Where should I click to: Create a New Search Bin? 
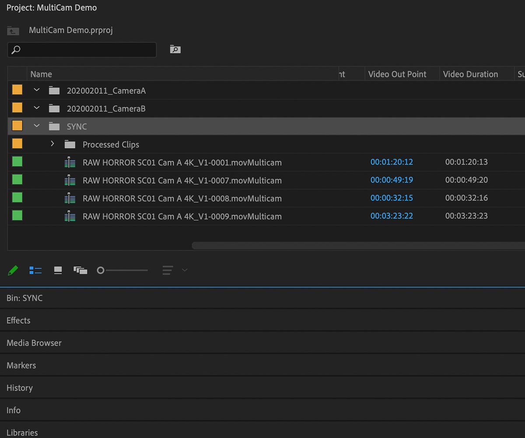click(175, 49)
